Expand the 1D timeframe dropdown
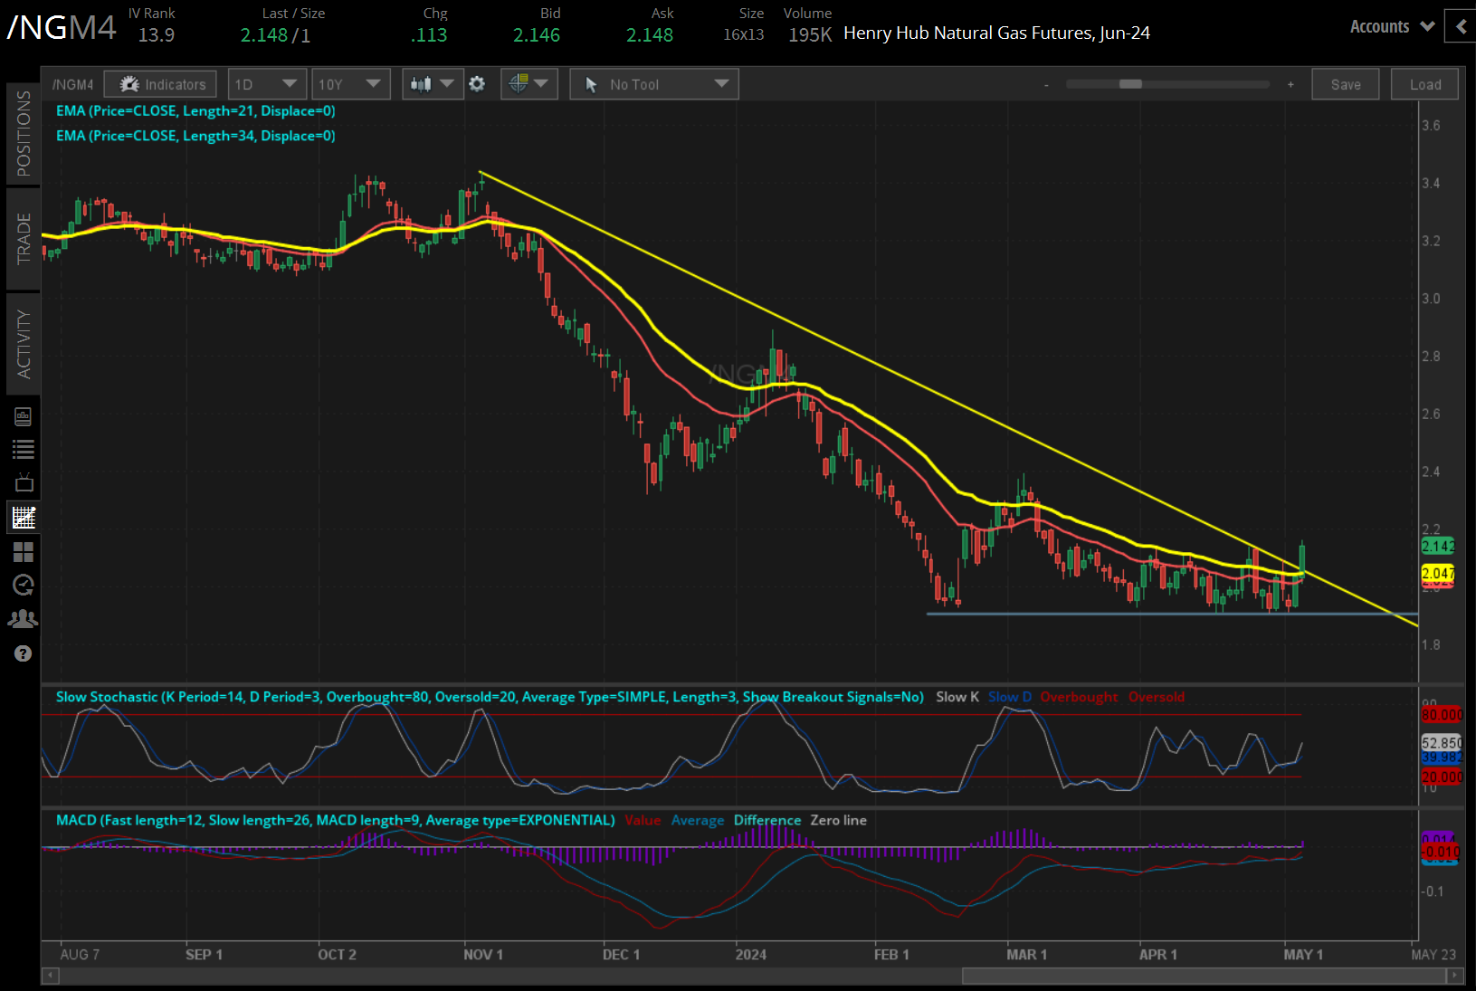This screenshot has width=1476, height=991. (267, 84)
